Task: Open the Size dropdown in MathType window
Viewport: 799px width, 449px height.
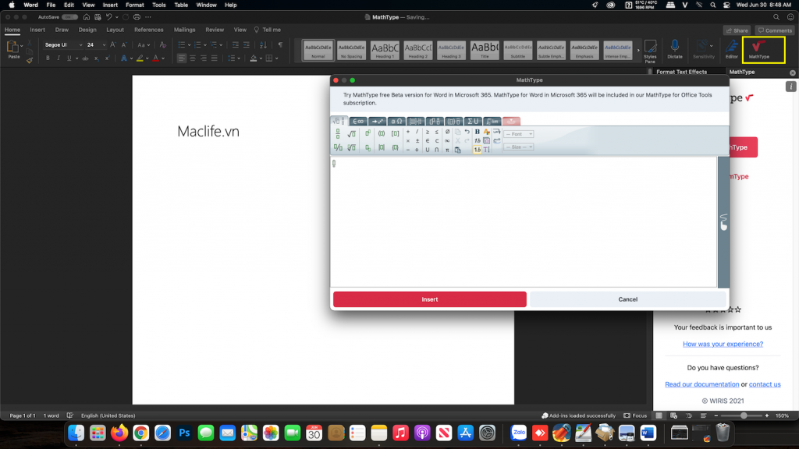Action: 517,147
